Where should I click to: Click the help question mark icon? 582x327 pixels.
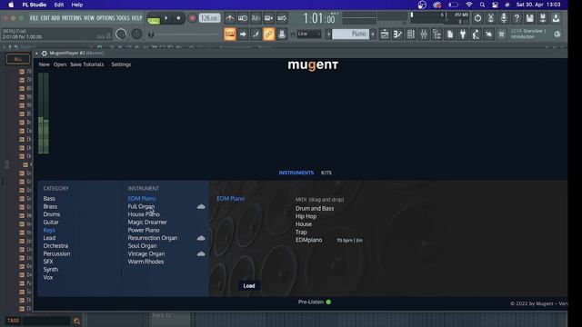point(517,18)
